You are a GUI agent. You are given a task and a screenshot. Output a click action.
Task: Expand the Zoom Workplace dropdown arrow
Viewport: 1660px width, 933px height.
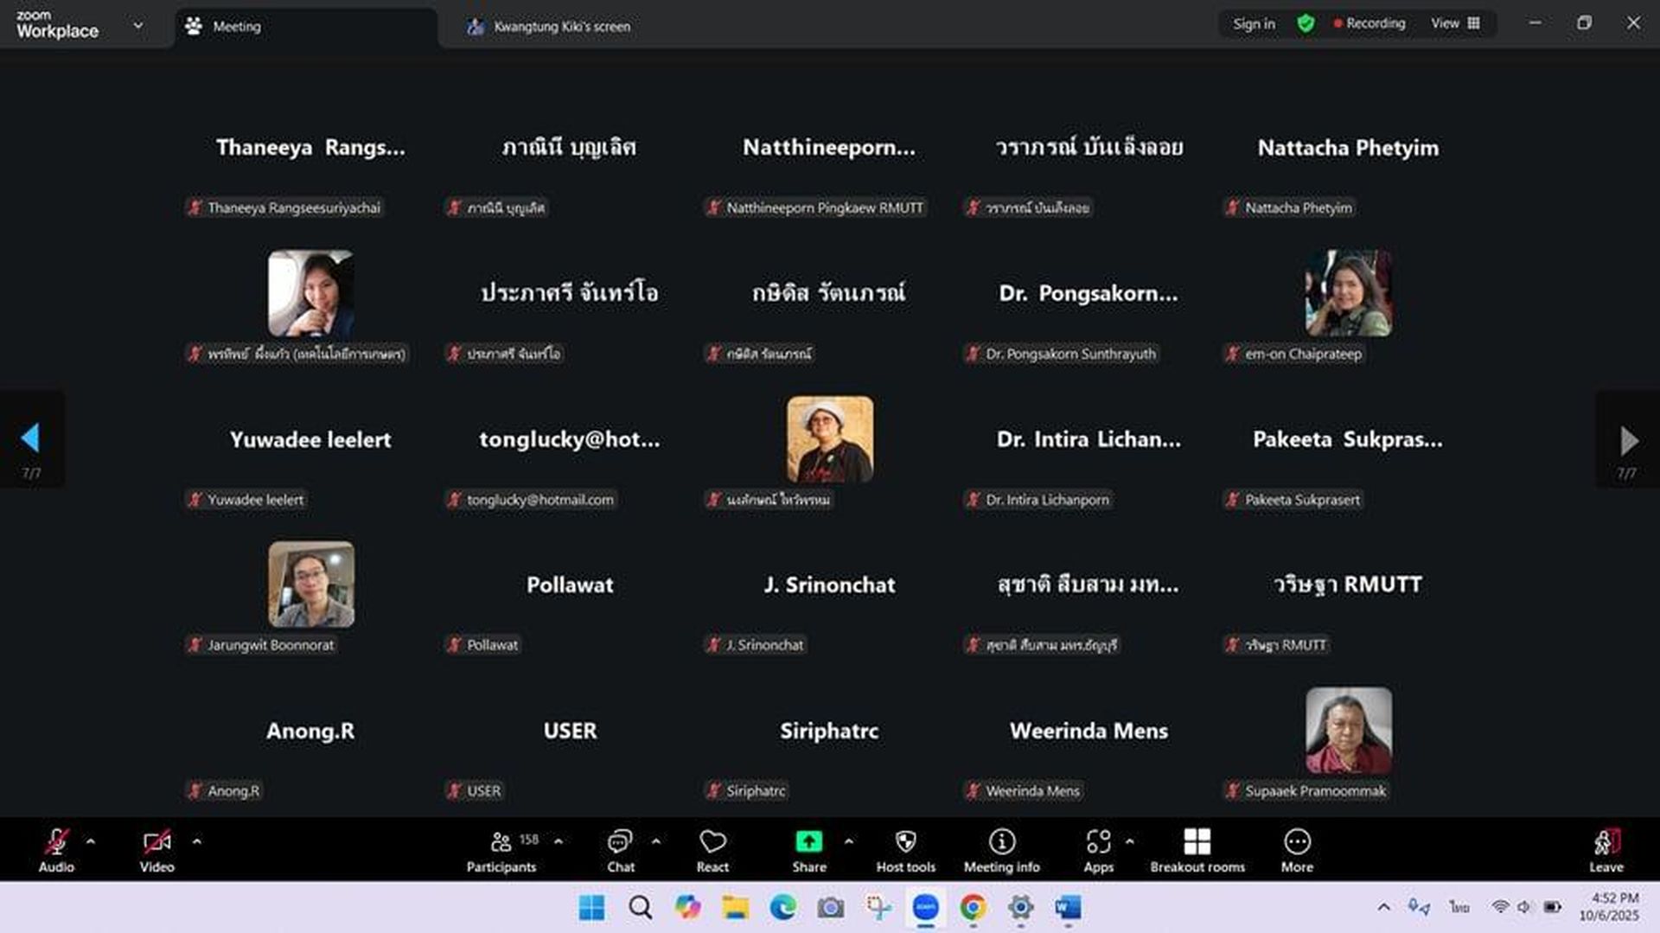[x=138, y=26]
